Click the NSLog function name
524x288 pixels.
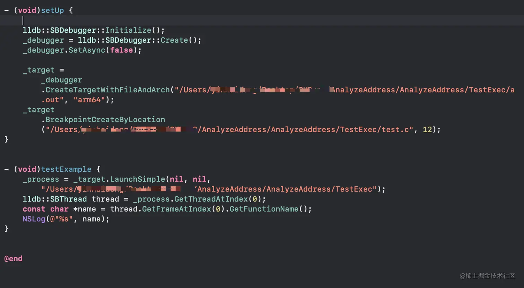34,219
